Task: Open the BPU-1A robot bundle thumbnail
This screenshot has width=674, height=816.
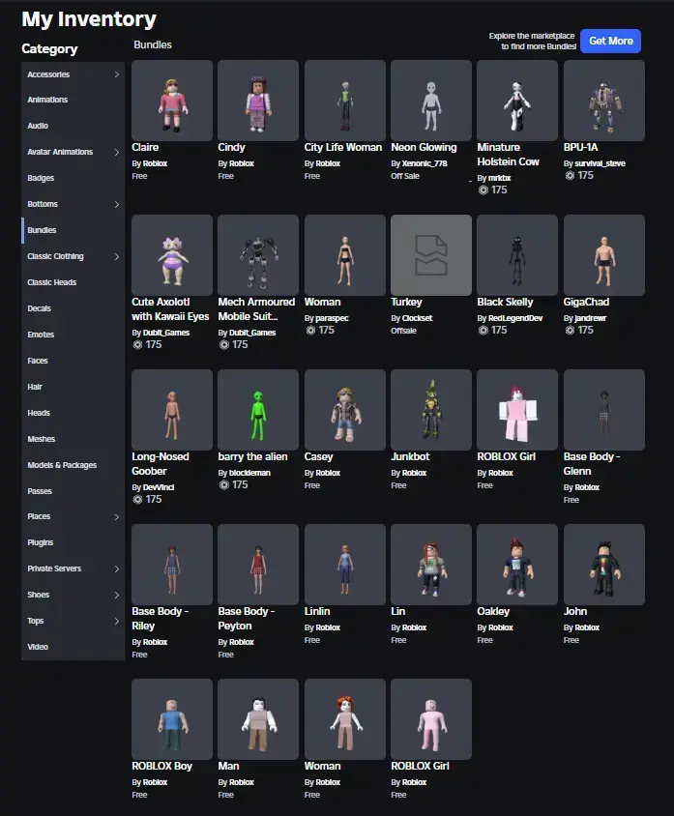Action: click(x=603, y=101)
